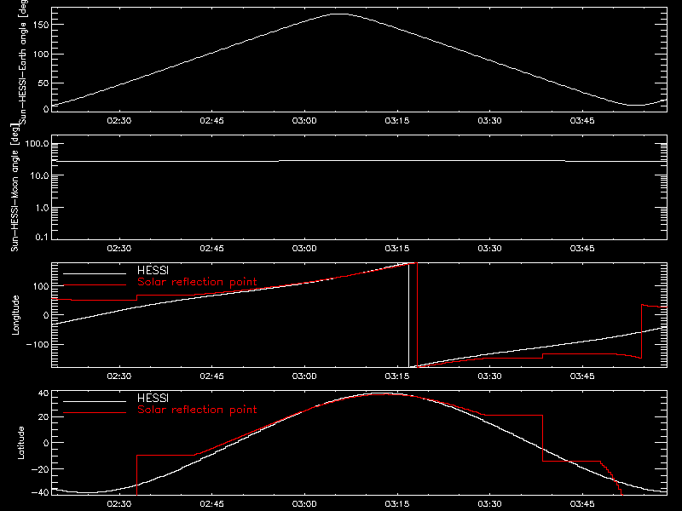Select the red legend line in Longitude plot
The image size is (682, 511).
coord(95,285)
